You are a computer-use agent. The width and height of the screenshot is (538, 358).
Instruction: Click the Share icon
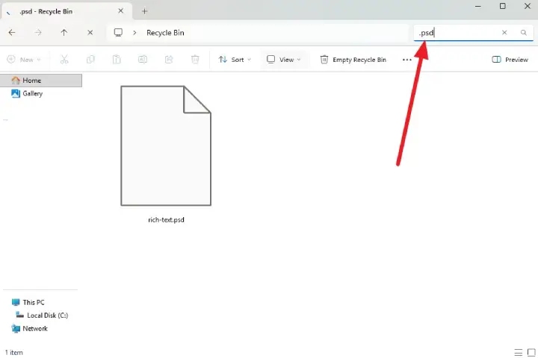pyautogui.click(x=169, y=60)
